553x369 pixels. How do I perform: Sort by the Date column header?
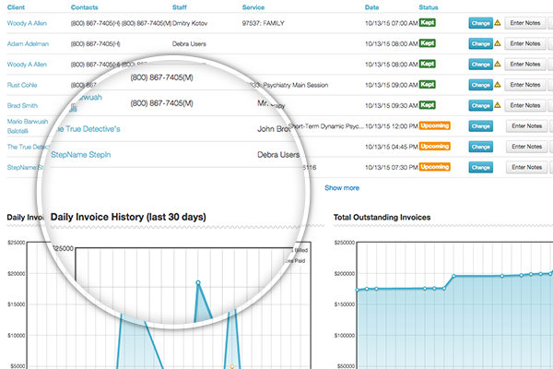(371, 7)
